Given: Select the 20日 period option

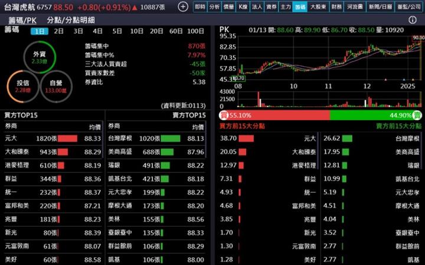Looking at the screenshot, I should pyautogui.click(x=156, y=31).
